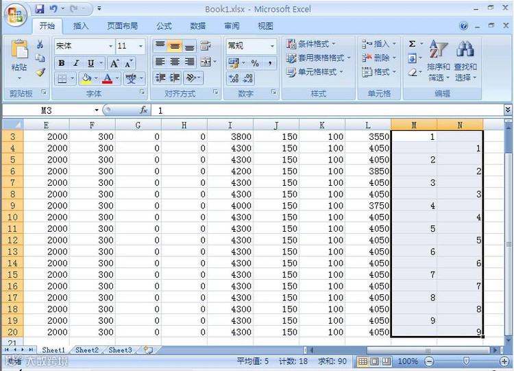Viewport: 514px width, 371px height.
Task: Click the AutoSum sigma icon
Action: tap(413, 44)
